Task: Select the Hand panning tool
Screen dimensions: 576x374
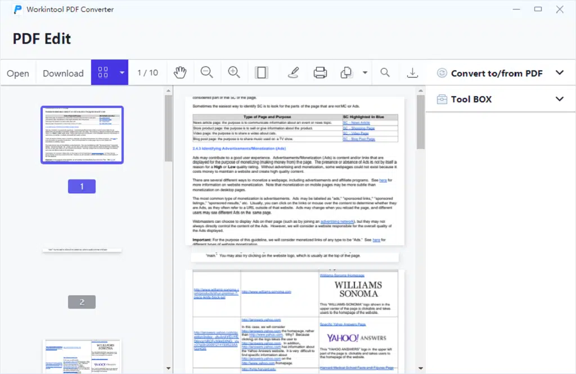Action: click(x=179, y=72)
